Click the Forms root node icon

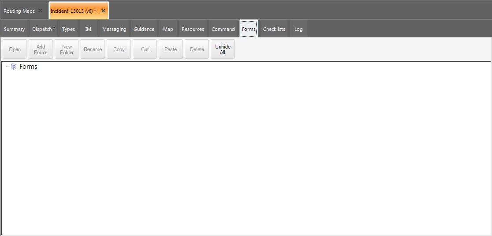coord(14,67)
